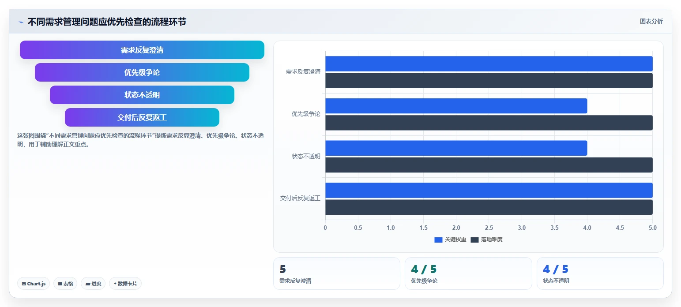The height and width of the screenshot is (307, 681).
Task: Click the 进度 tag chip
Action: pyautogui.click(x=93, y=284)
